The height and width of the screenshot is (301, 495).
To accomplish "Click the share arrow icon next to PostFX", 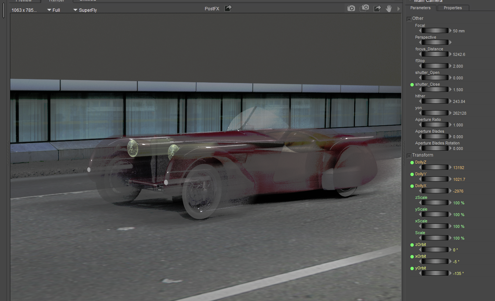I will (x=228, y=8).
